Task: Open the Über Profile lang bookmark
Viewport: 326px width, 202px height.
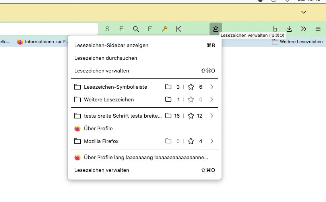Action: tap(143, 157)
